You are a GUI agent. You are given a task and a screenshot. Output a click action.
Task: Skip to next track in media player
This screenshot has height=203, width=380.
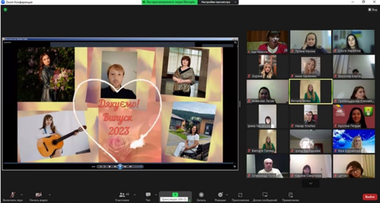coord(125,166)
